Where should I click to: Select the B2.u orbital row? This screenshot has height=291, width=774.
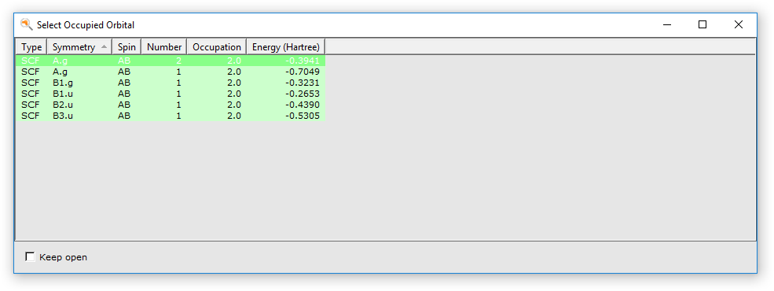[x=171, y=105]
